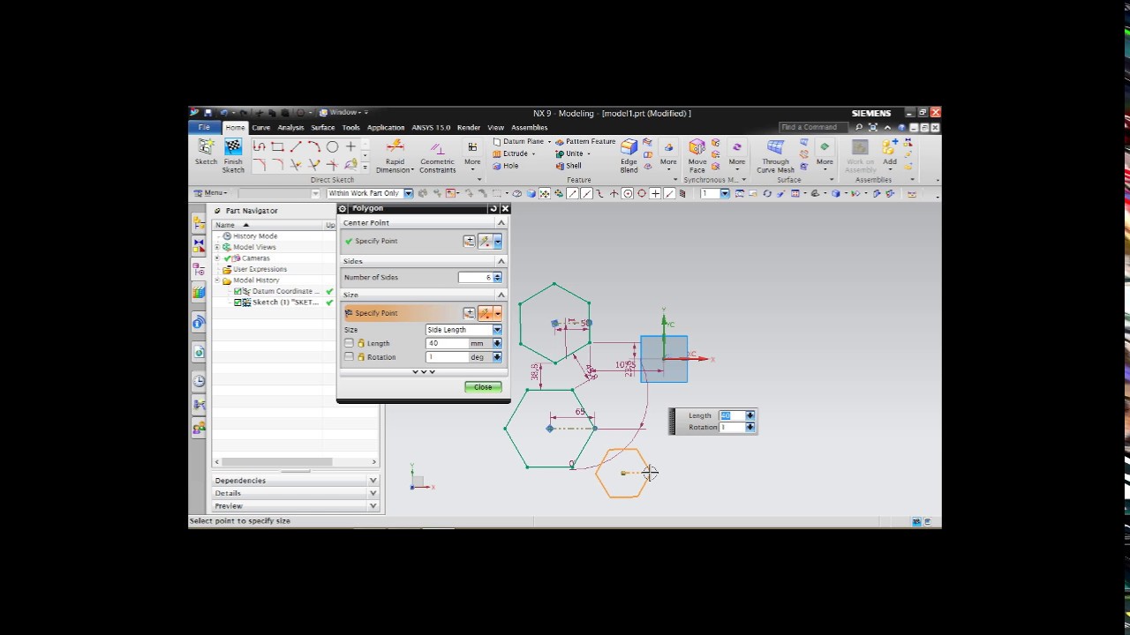1130x635 pixels.
Task: Click the Hole feature icon
Action: point(497,166)
